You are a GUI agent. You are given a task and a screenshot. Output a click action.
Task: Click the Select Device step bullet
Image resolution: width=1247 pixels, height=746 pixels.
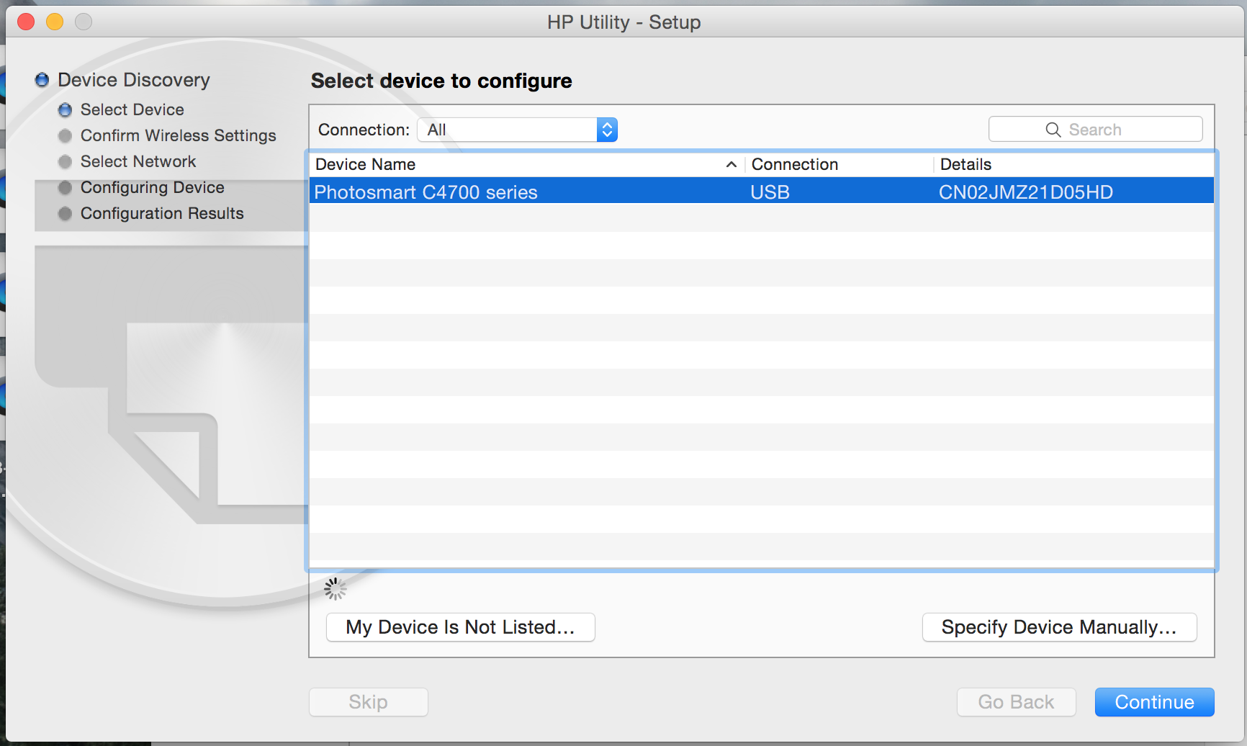pos(66,110)
